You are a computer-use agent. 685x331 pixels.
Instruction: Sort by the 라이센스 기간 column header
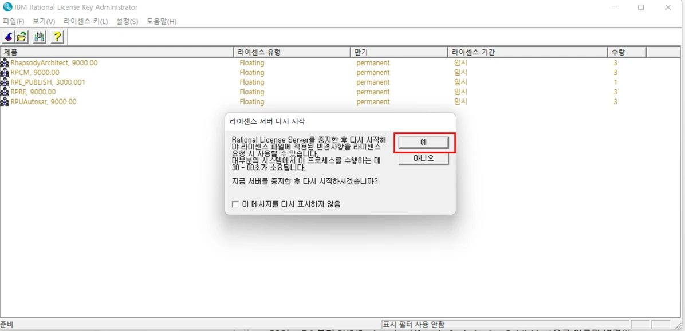pos(527,52)
